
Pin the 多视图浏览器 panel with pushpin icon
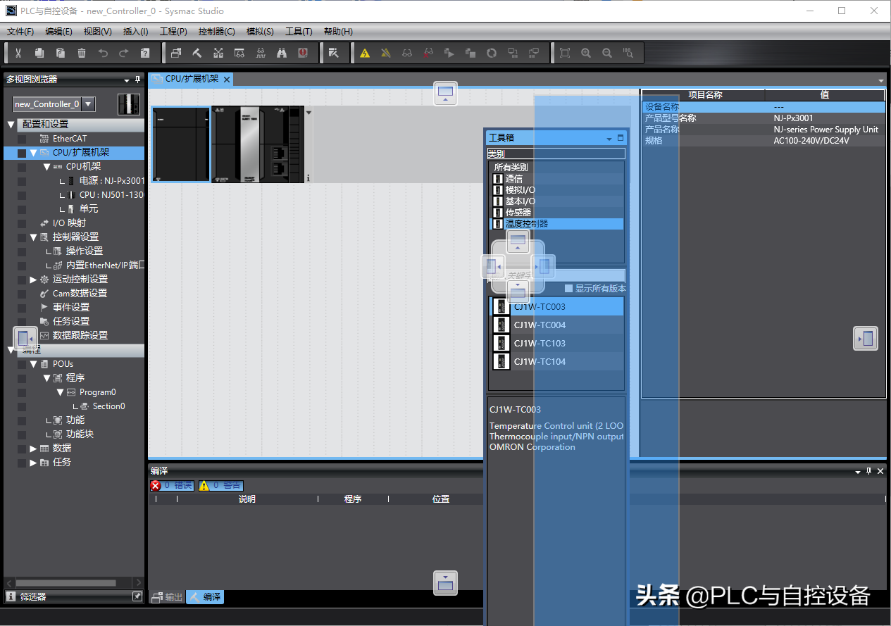(137, 80)
